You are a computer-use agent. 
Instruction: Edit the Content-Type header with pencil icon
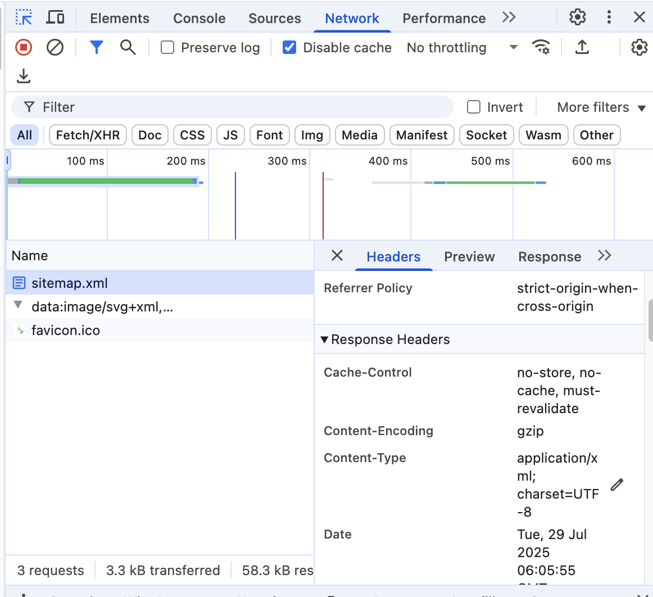tap(617, 485)
